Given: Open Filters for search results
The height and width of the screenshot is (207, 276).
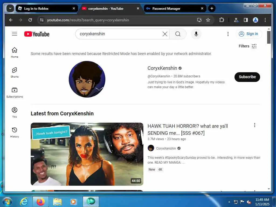Looking at the screenshot, I should [x=248, y=46].
